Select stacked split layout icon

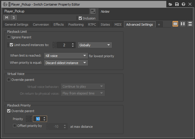click(190, 24)
